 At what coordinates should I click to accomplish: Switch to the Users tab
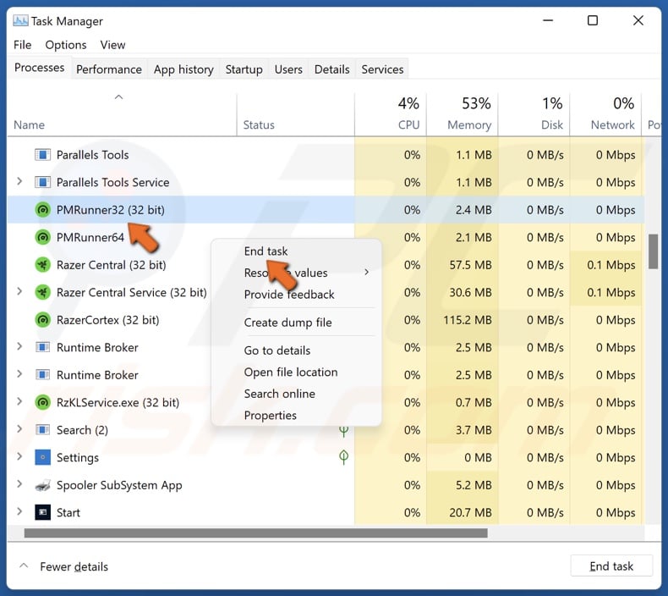(x=288, y=69)
